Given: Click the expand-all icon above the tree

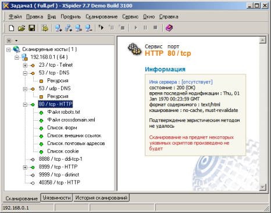Looking at the screenshot, I should tap(9, 41).
